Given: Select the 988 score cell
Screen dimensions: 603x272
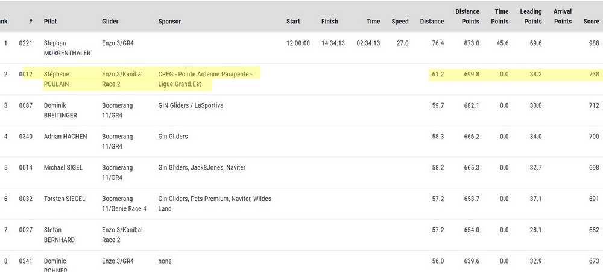Looking at the screenshot, I should point(593,43).
